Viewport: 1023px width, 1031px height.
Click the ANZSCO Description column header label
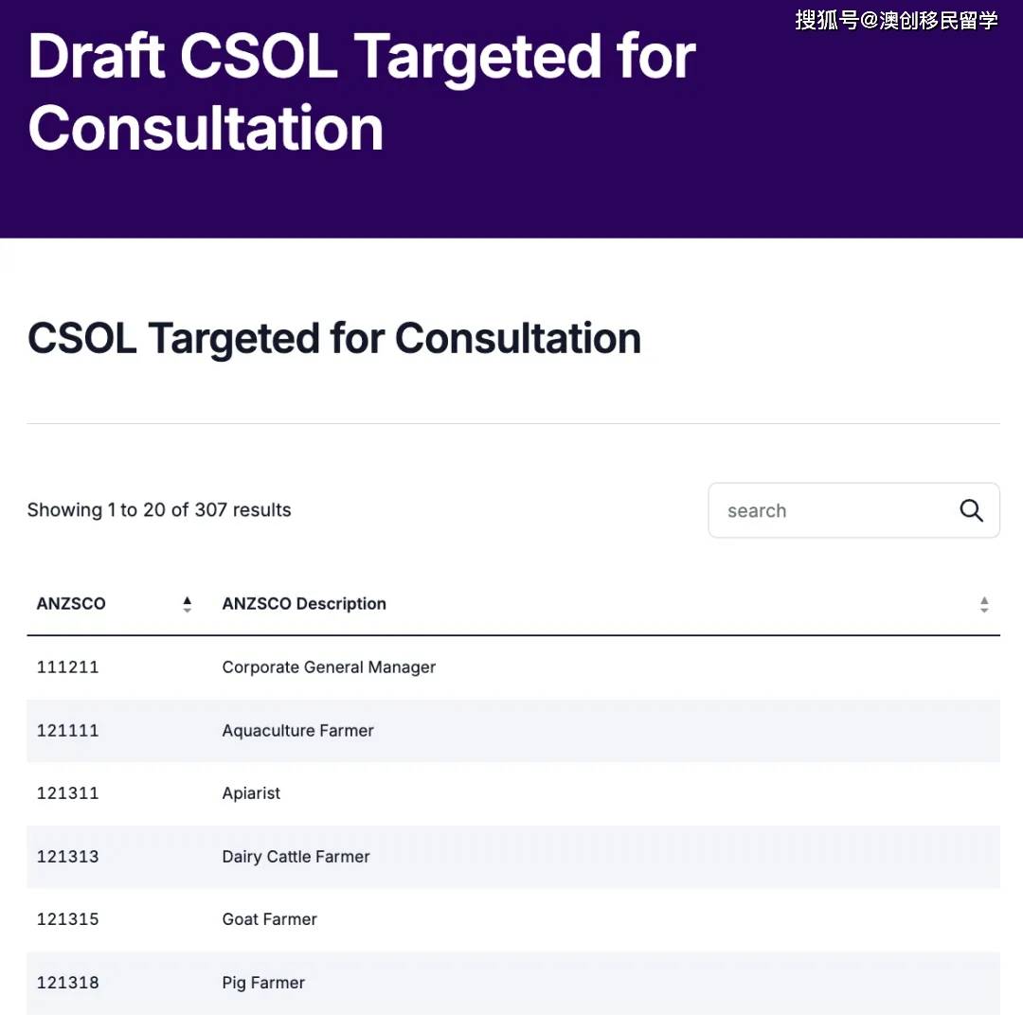[304, 604]
